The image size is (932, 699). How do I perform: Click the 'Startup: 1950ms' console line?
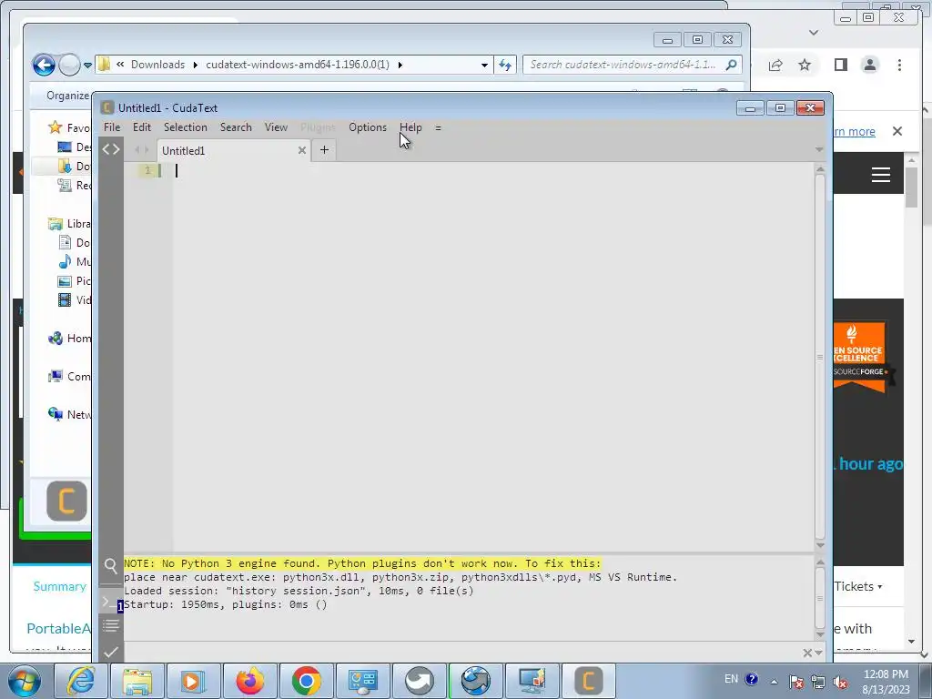(x=226, y=604)
